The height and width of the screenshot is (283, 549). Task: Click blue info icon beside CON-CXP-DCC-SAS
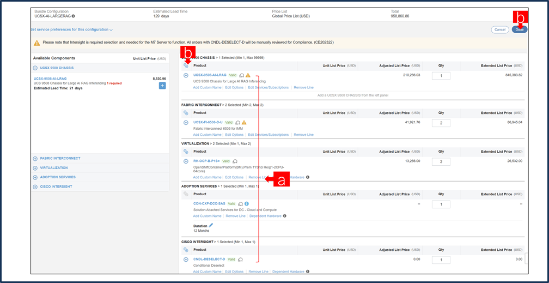coord(247,203)
